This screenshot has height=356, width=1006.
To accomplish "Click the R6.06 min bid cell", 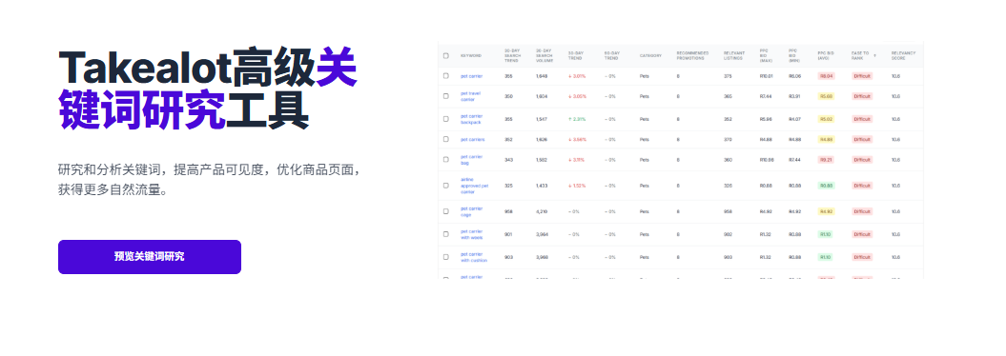I will pyautogui.click(x=795, y=76).
